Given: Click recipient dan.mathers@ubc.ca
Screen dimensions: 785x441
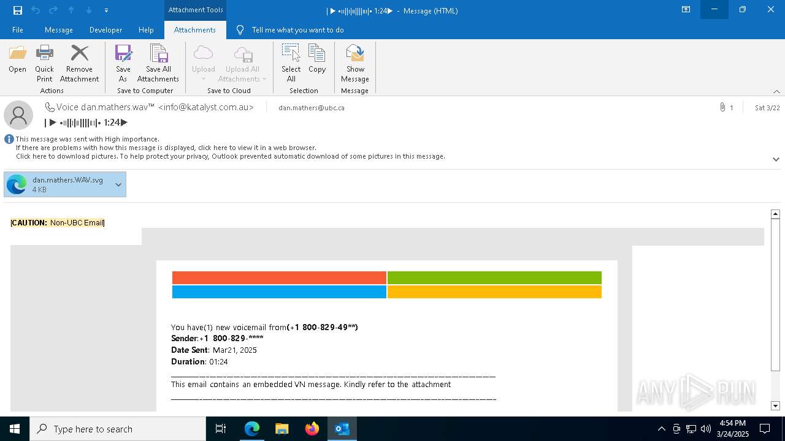Looking at the screenshot, I should point(312,108).
